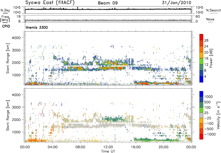Click the "08:00" time tick label
Image resolution: width=221 pixels, height=153 pixels.
[80, 147]
